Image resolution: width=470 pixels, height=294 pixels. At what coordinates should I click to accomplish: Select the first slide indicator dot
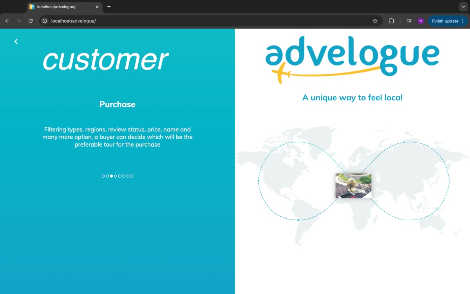(x=103, y=176)
